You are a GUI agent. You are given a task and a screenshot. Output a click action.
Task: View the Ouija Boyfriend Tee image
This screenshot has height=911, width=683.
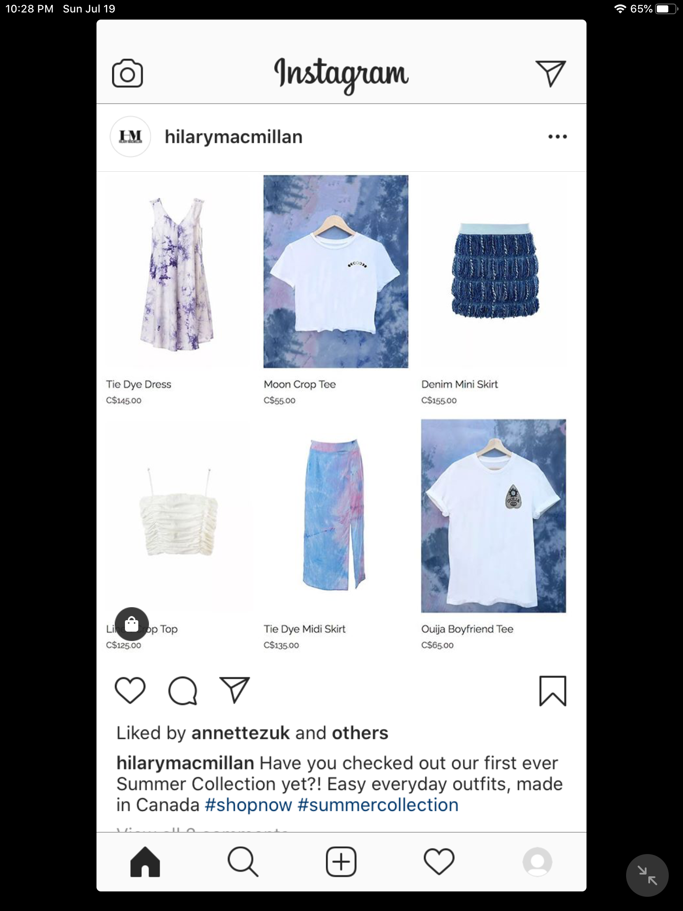pyautogui.click(x=494, y=516)
